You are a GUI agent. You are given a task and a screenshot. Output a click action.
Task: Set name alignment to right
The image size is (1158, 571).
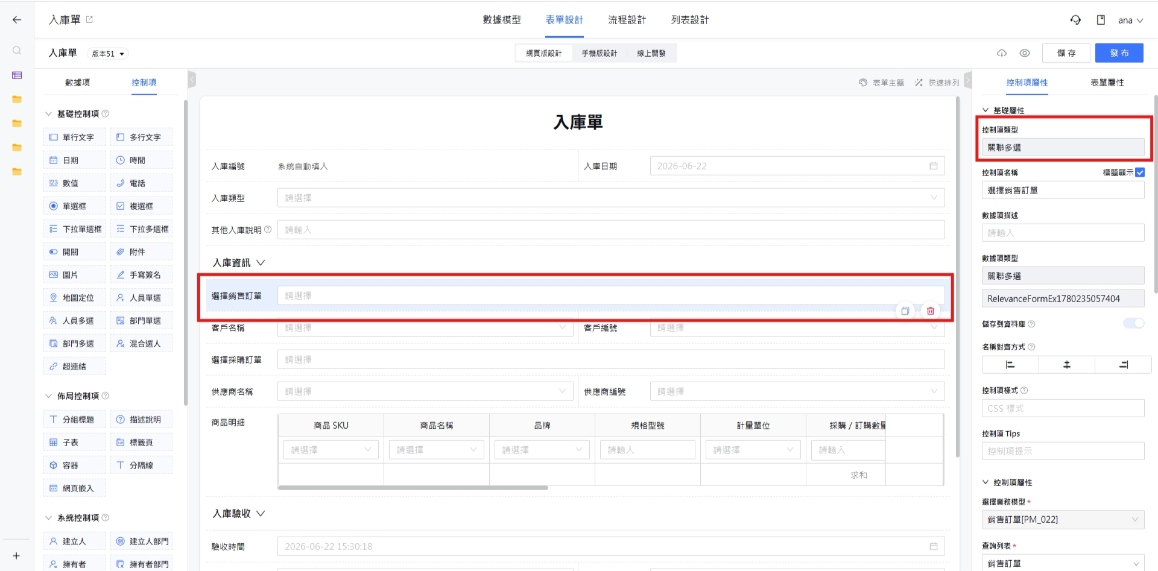[1123, 364]
